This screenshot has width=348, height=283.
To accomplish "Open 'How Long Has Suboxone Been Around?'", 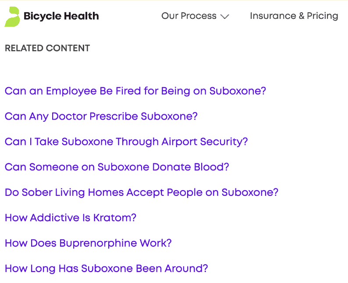I will (107, 269).
